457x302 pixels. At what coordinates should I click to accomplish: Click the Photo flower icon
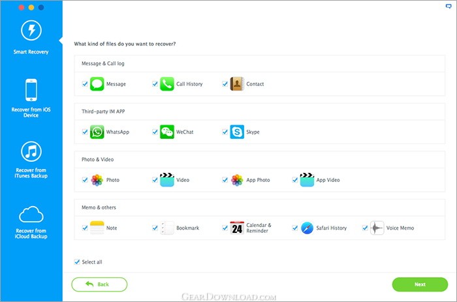click(x=97, y=180)
